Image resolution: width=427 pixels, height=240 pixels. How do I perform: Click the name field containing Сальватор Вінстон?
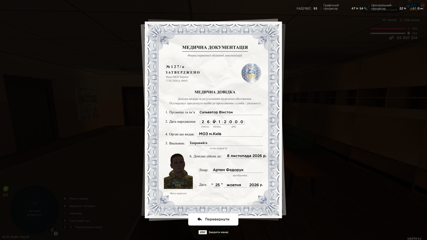point(230,112)
